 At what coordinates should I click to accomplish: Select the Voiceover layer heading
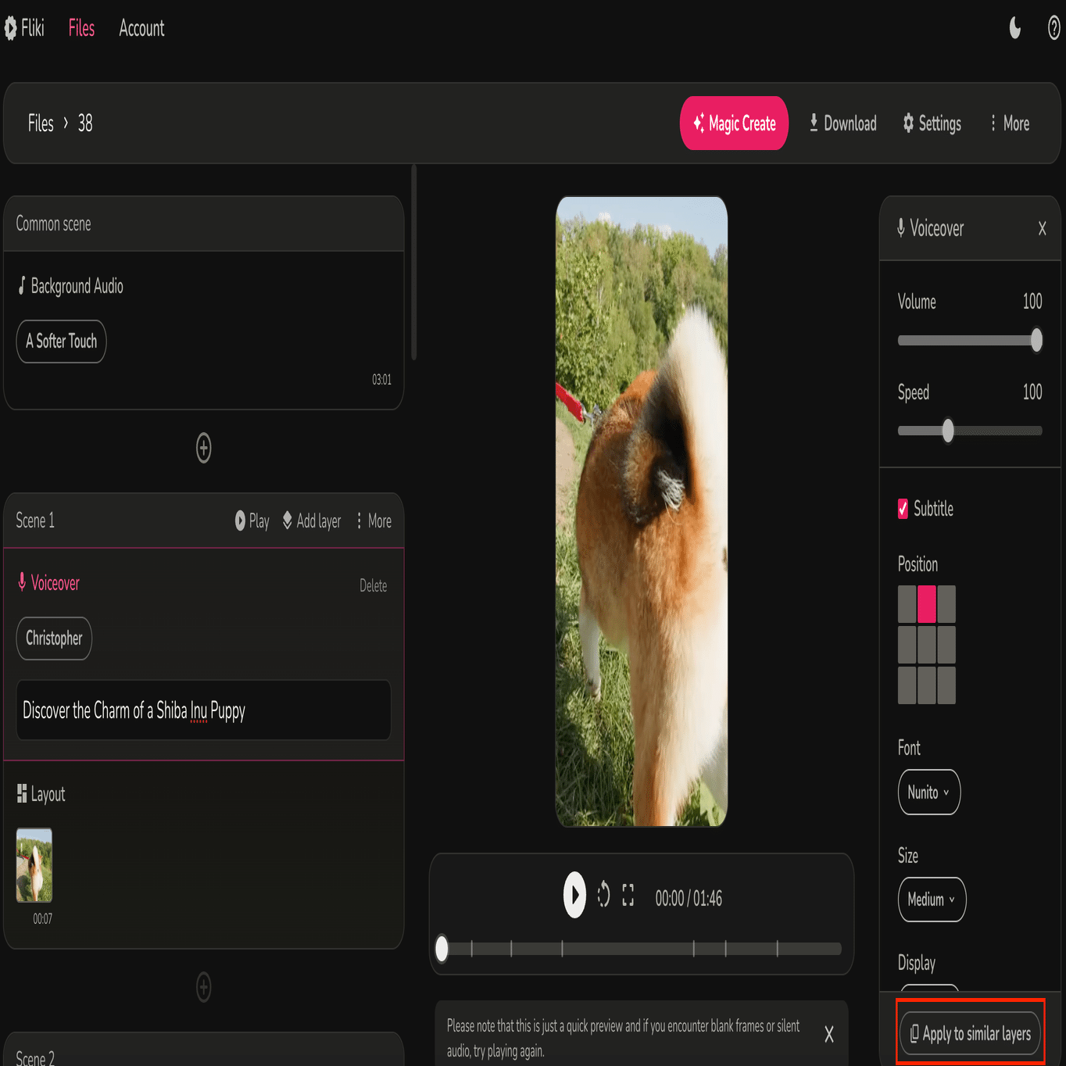tap(48, 583)
